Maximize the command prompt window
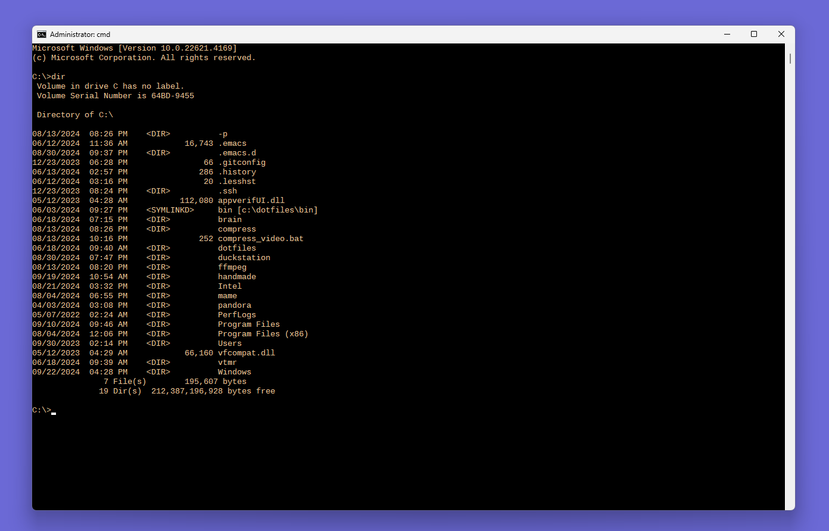 click(754, 35)
